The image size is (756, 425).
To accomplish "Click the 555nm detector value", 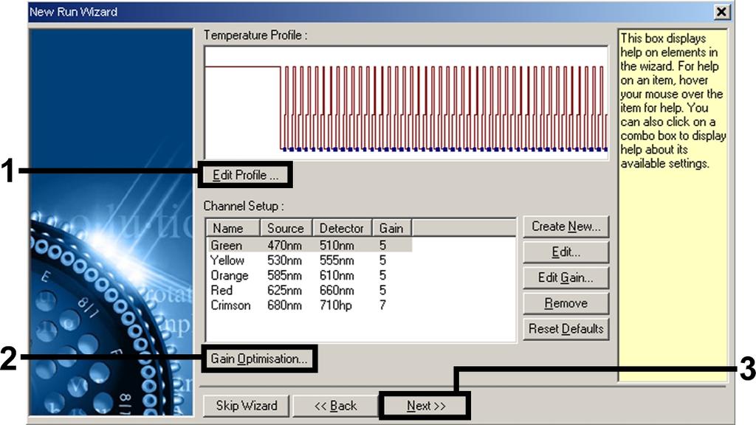I will coord(337,260).
